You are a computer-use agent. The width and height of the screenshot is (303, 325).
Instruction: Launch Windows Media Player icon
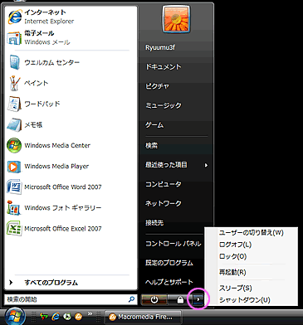pyautogui.click(x=14, y=167)
